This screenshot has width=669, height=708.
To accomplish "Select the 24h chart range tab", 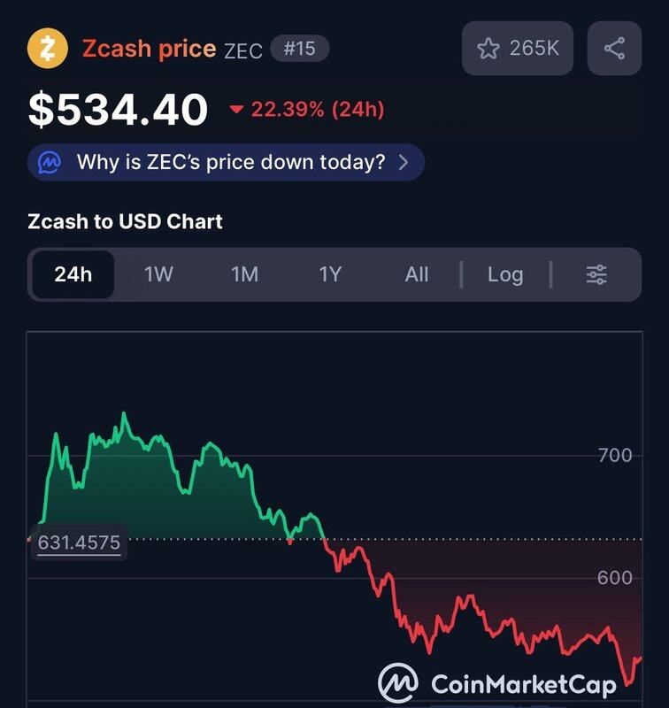I will [x=73, y=274].
